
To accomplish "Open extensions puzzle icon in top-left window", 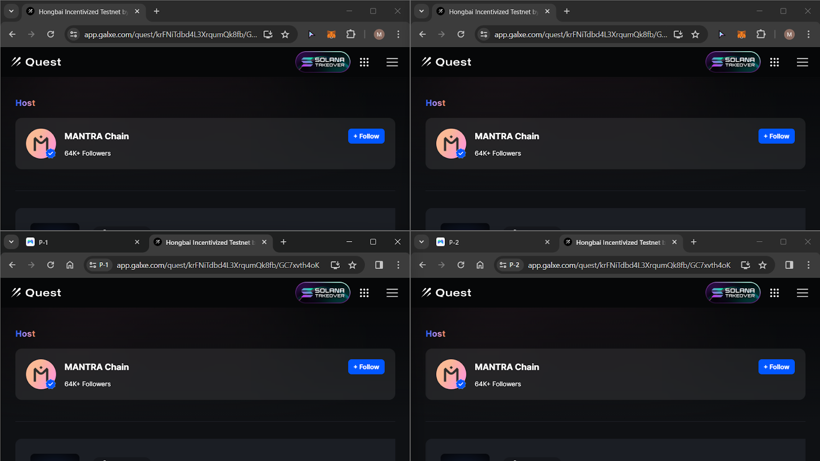I will (x=351, y=34).
